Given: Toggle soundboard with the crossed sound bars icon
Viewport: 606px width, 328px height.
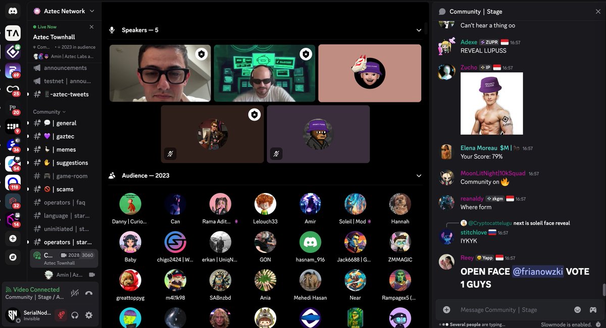Looking at the screenshot, I should pyautogui.click(x=75, y=293).
